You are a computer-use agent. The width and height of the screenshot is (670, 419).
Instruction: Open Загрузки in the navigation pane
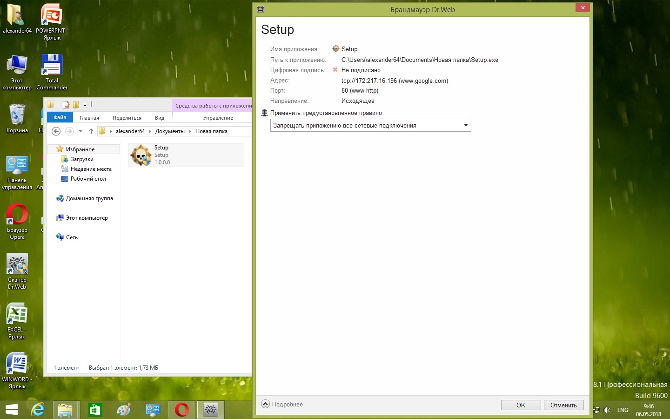point(82,159)
